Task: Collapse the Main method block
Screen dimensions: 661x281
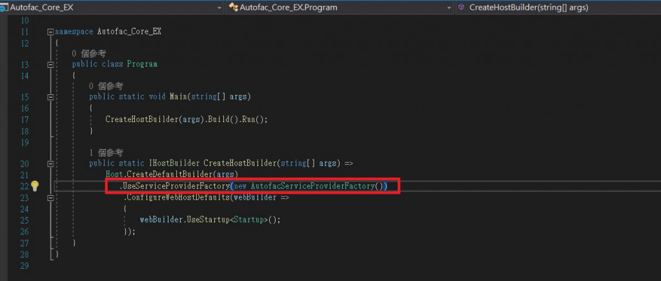Action: coord(50,97)
